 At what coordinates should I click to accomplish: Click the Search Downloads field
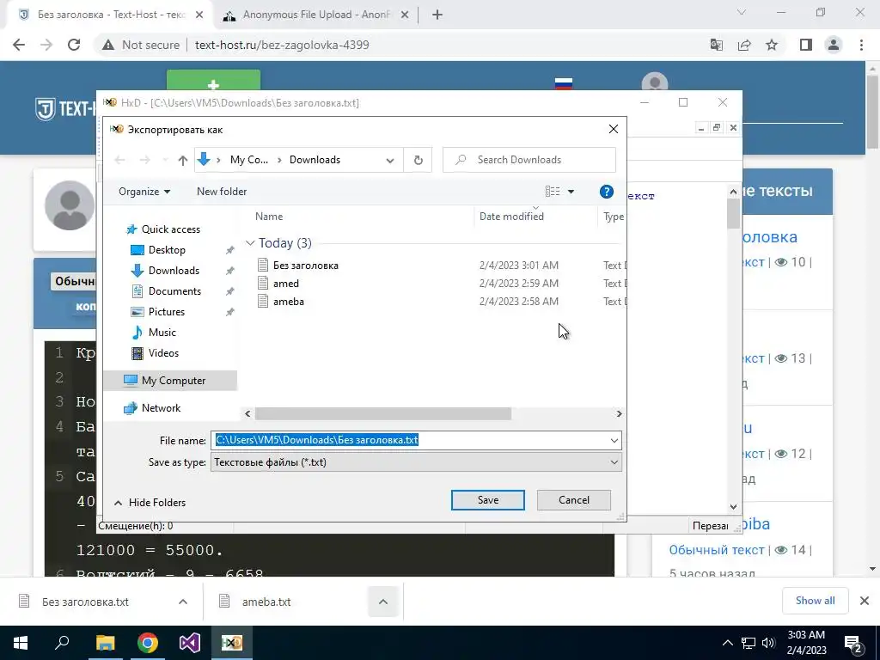point(529,160)
